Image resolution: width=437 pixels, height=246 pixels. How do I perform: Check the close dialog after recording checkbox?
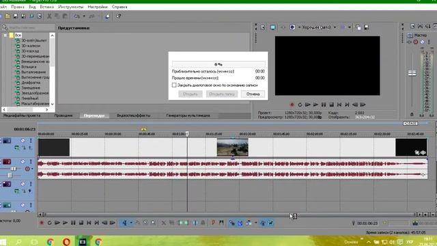tap(174, 85)
